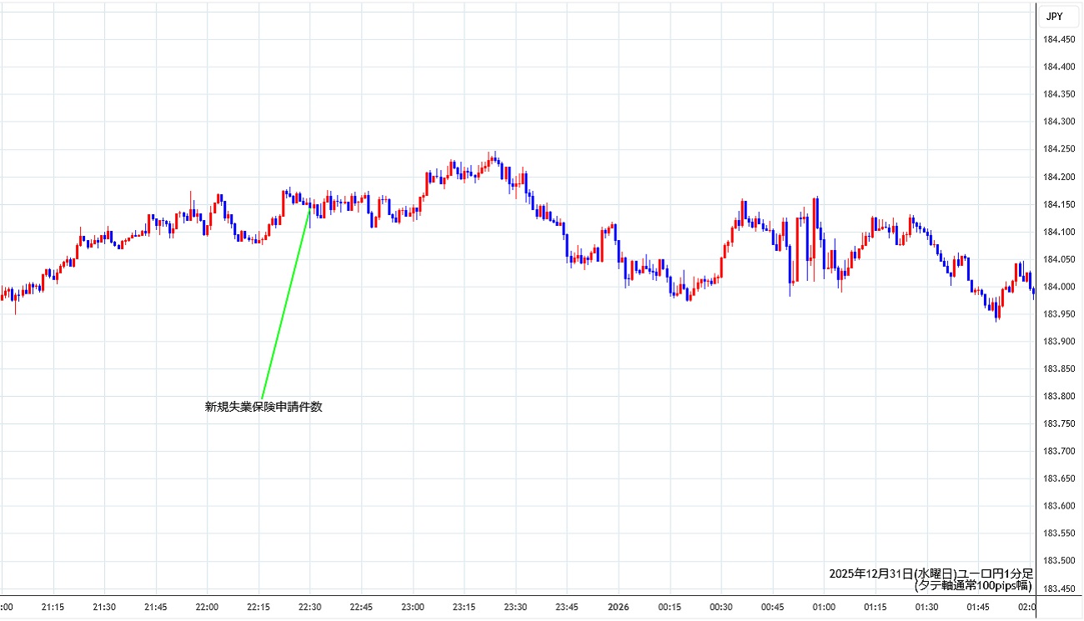The image size is (1084, 621).
Task: Click the 23:00 time axis label
Action: 413,607
